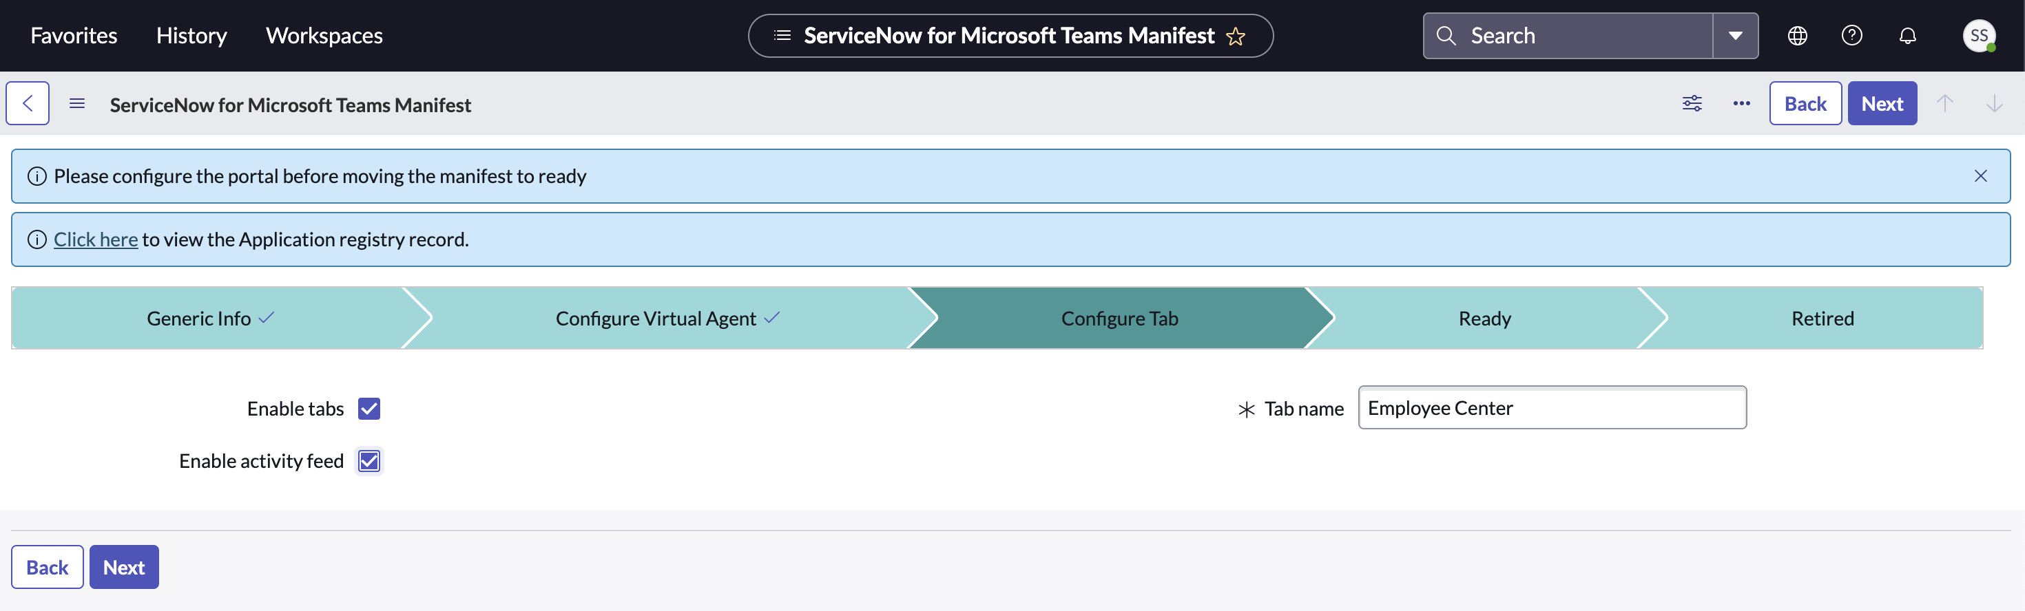2025x611 pixels.
Task: Go to previous record with up arrow
Action: click(x=1945, y=104)
